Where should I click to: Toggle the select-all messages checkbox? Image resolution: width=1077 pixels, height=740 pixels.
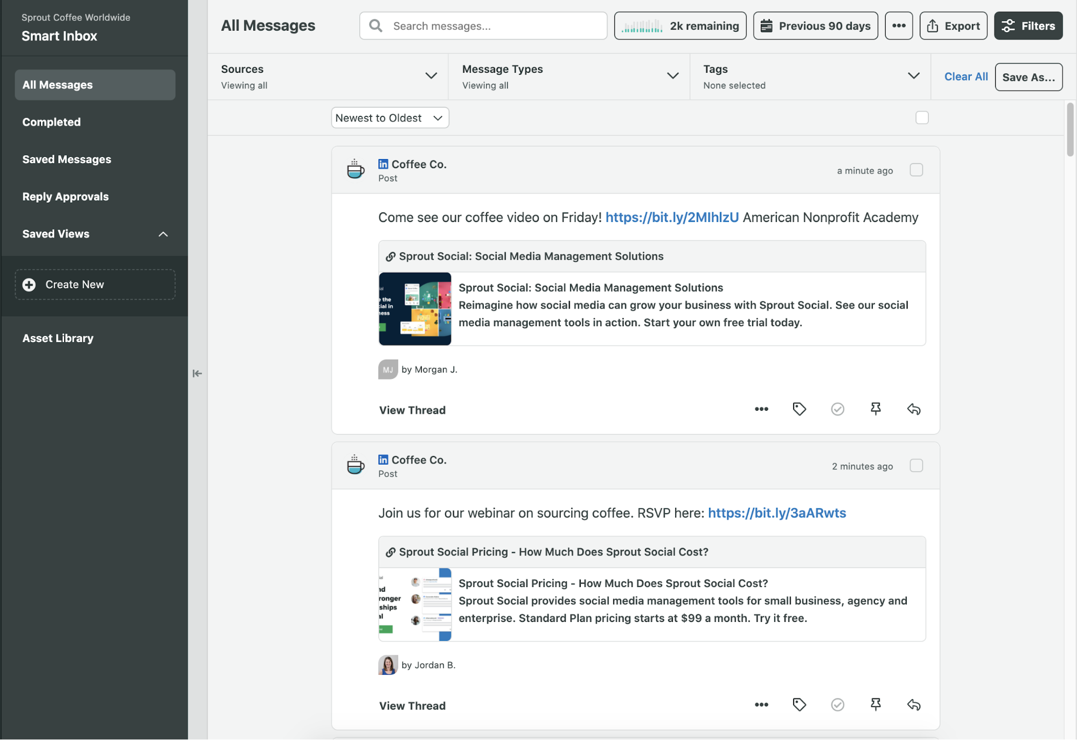[922, 117]
